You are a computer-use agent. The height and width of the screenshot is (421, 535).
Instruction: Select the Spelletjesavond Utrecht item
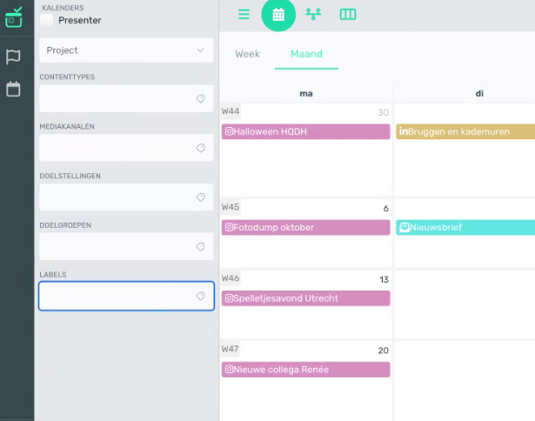pos(305,298)
